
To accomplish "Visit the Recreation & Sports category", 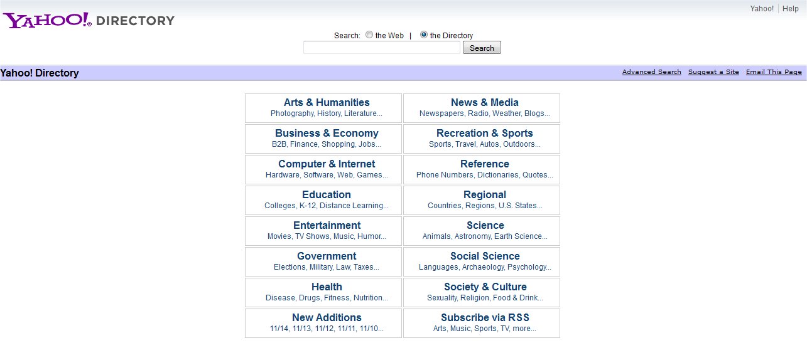I will (x=484, y=134).
